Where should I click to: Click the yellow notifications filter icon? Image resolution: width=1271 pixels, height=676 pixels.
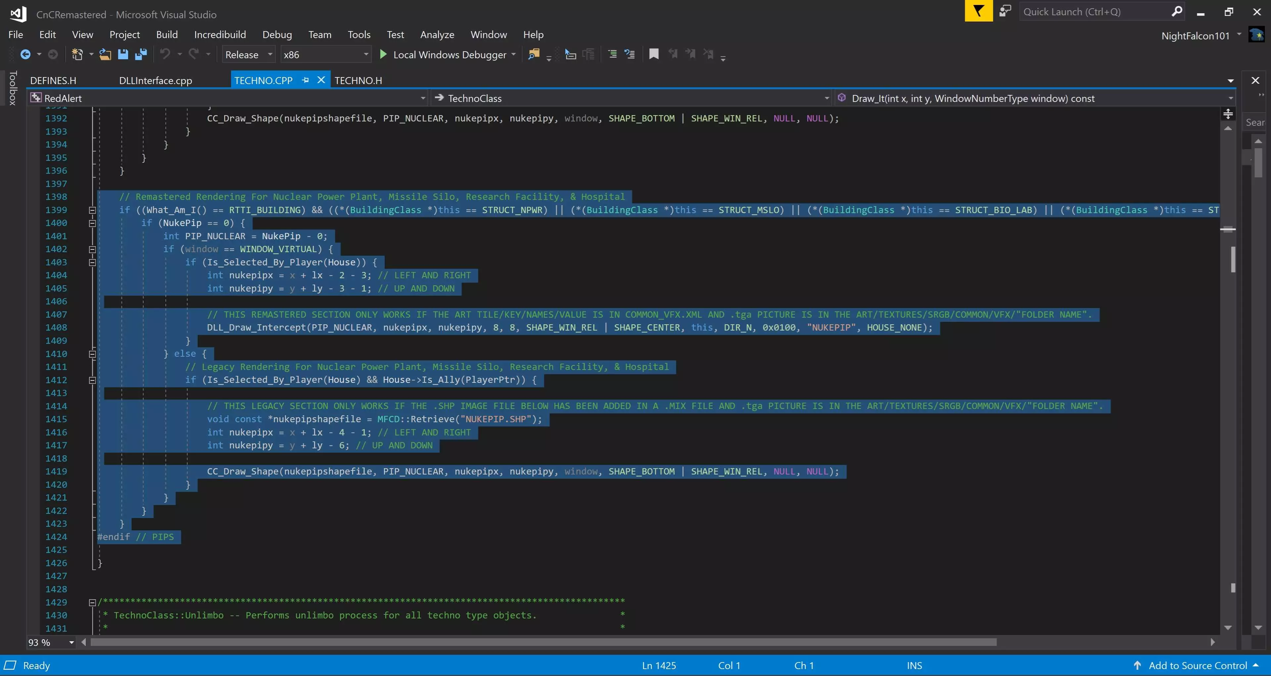pyautogui.click(x=978, y=11)
